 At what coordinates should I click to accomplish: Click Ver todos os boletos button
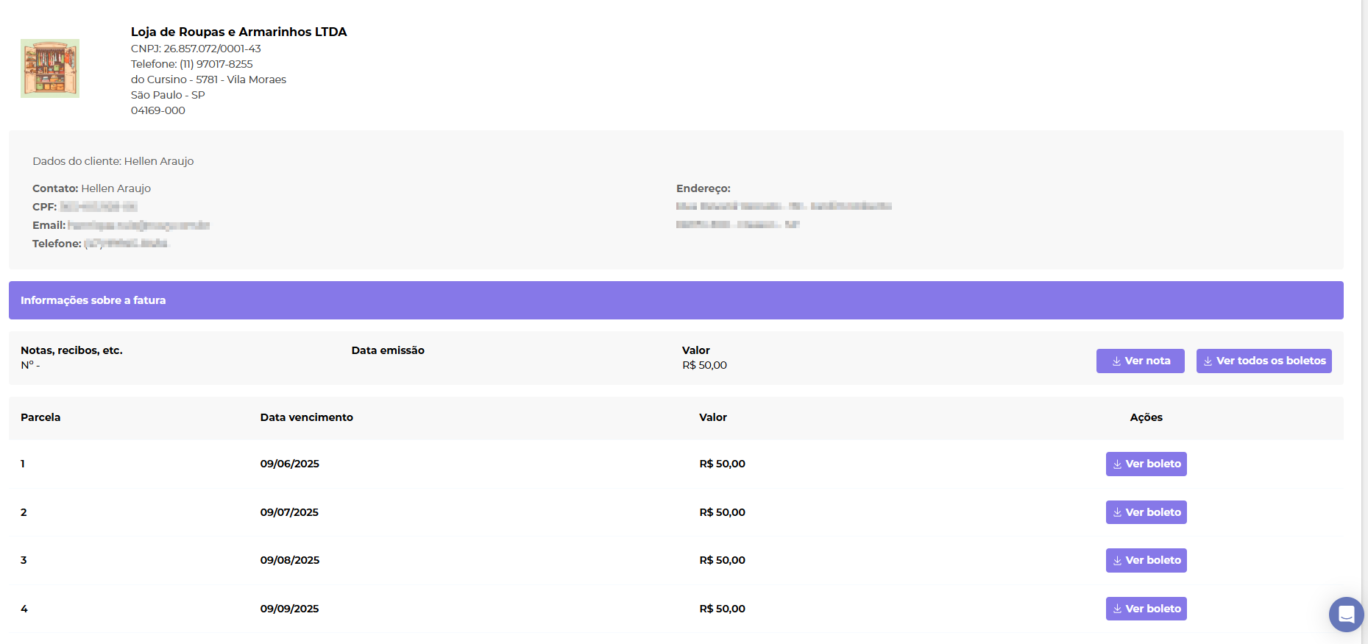coord(1264,361)
